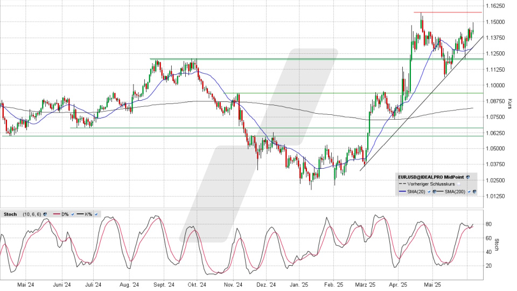This screenshot has width=517, height=291.
Task: Open SMA(200) indicator settings icon
Action: coord(474,191)
